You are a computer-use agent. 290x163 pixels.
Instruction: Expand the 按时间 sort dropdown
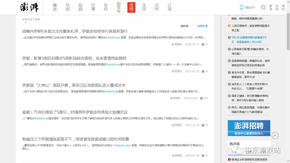(x=186, y=26)
